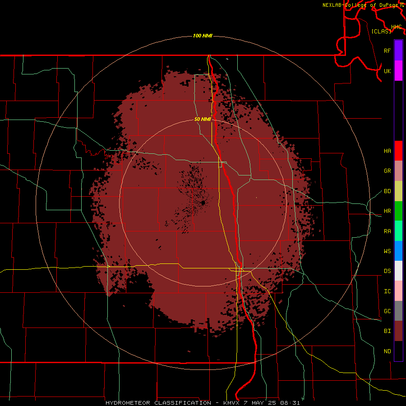Click the BI dark red legend swatch
Viewport: 406px width, 406px height.
pos(398,331)
